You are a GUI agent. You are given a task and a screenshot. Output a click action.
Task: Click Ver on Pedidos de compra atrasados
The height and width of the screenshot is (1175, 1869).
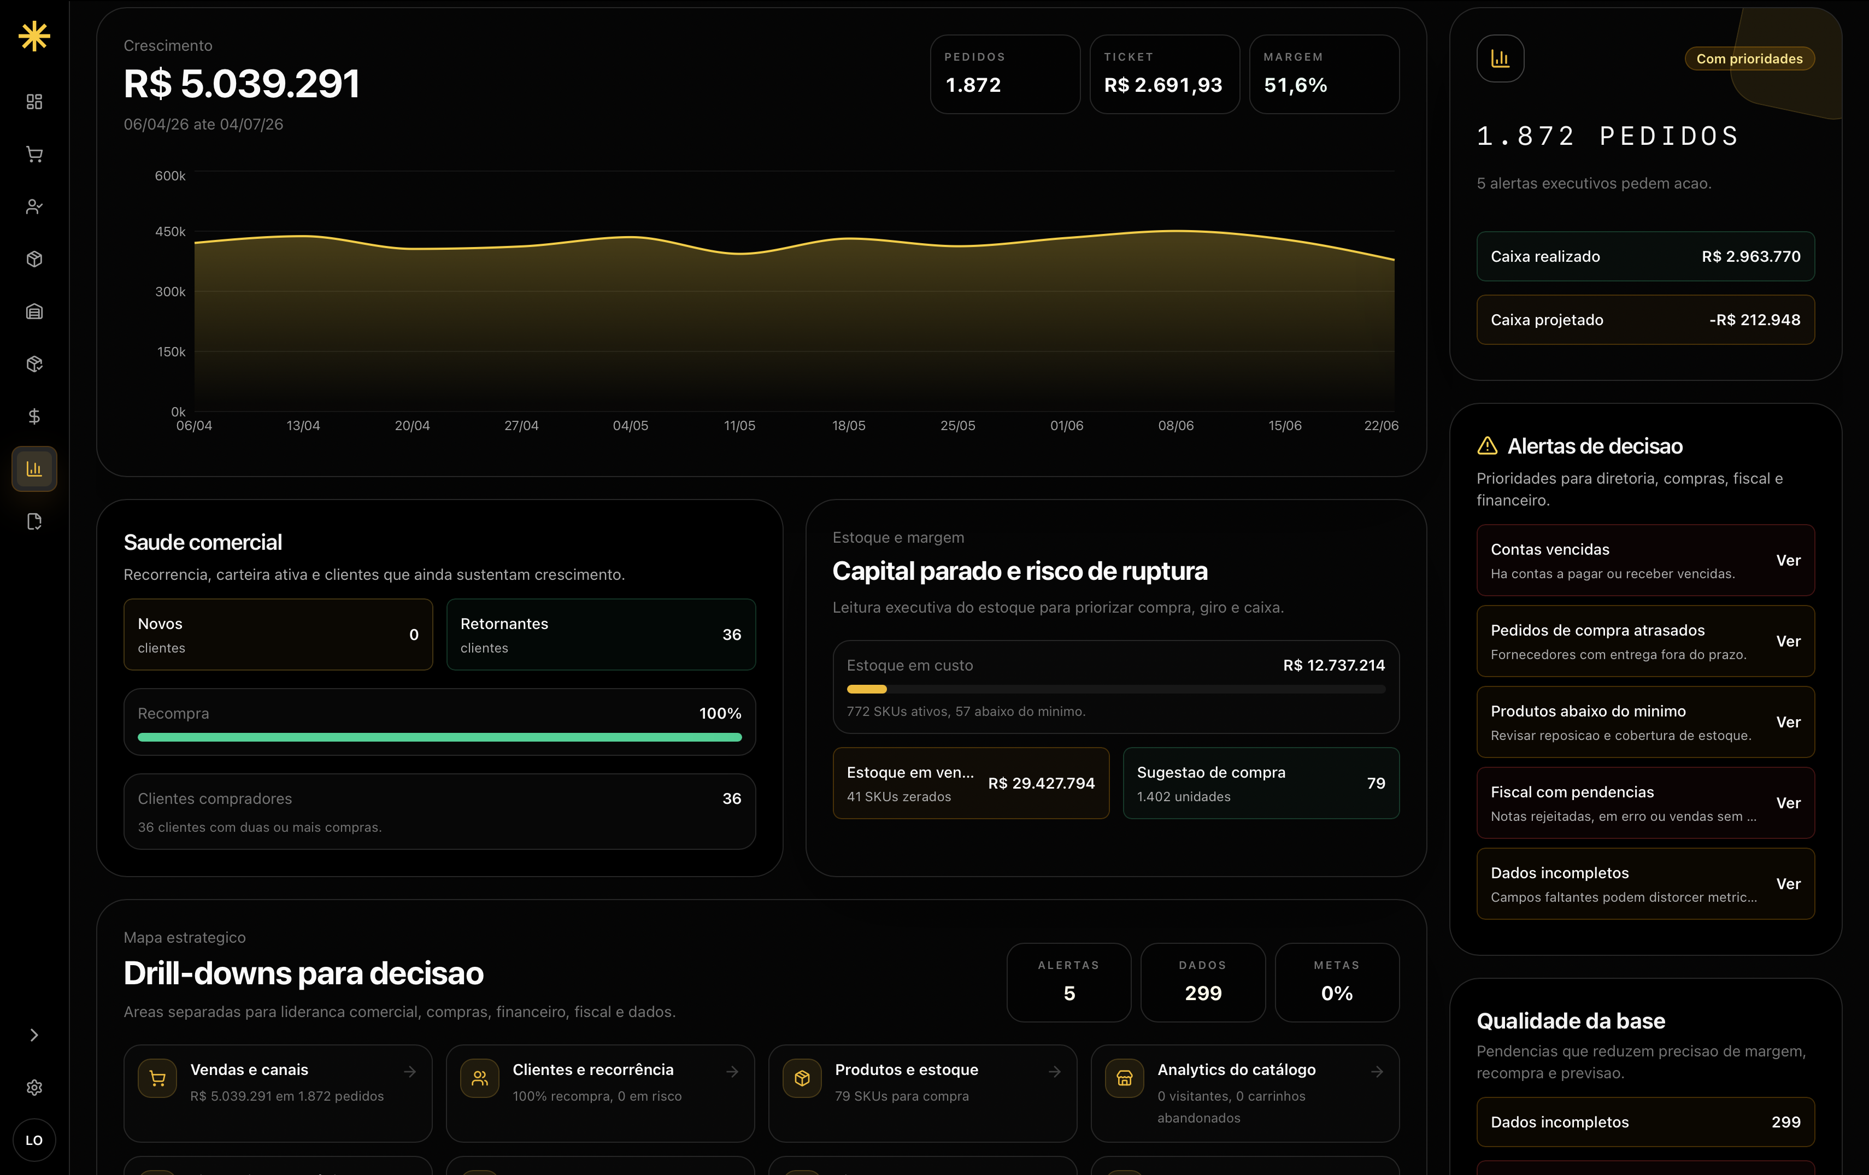tap(1788, 641)
